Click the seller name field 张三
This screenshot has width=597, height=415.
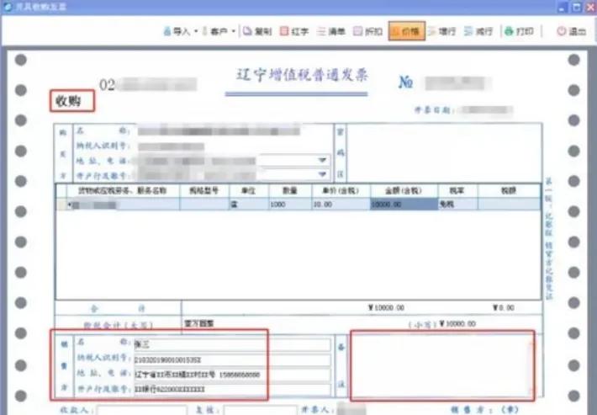pyautogui.click(x=232, y=344)
